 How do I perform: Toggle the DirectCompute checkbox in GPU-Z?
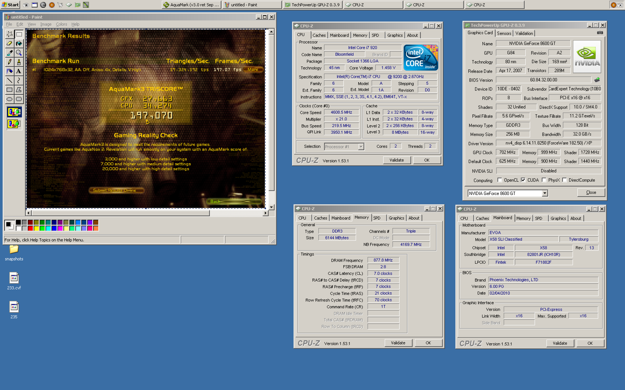(x=564, y=180)
